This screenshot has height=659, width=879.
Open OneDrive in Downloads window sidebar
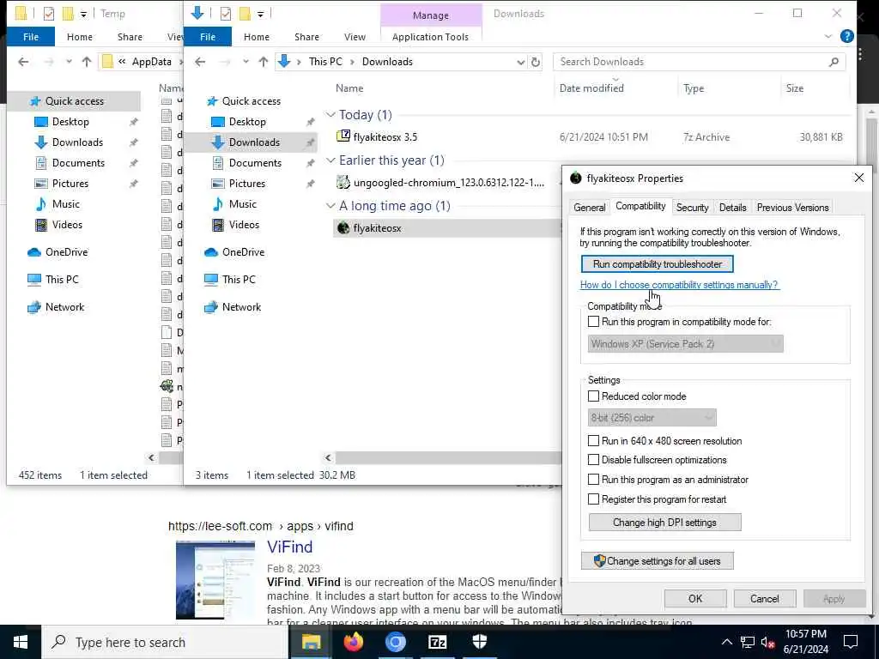(x=242, y=252)
